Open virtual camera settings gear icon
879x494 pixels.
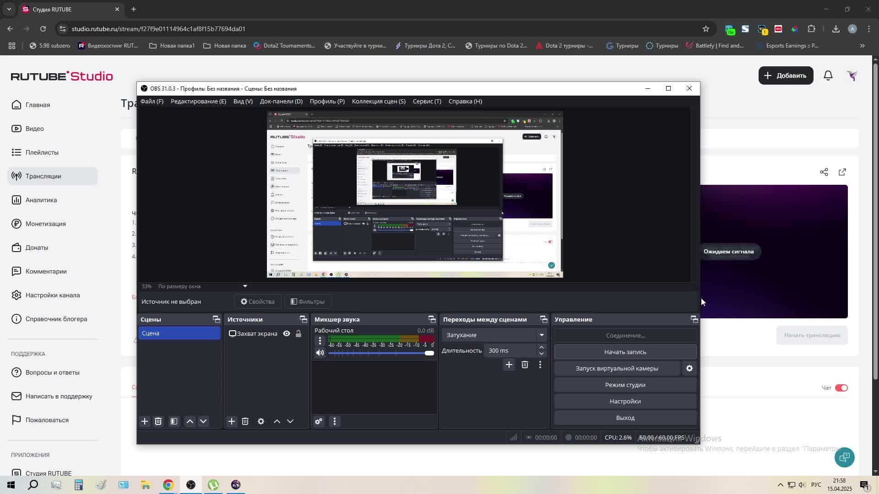click(x=689, y=368)
